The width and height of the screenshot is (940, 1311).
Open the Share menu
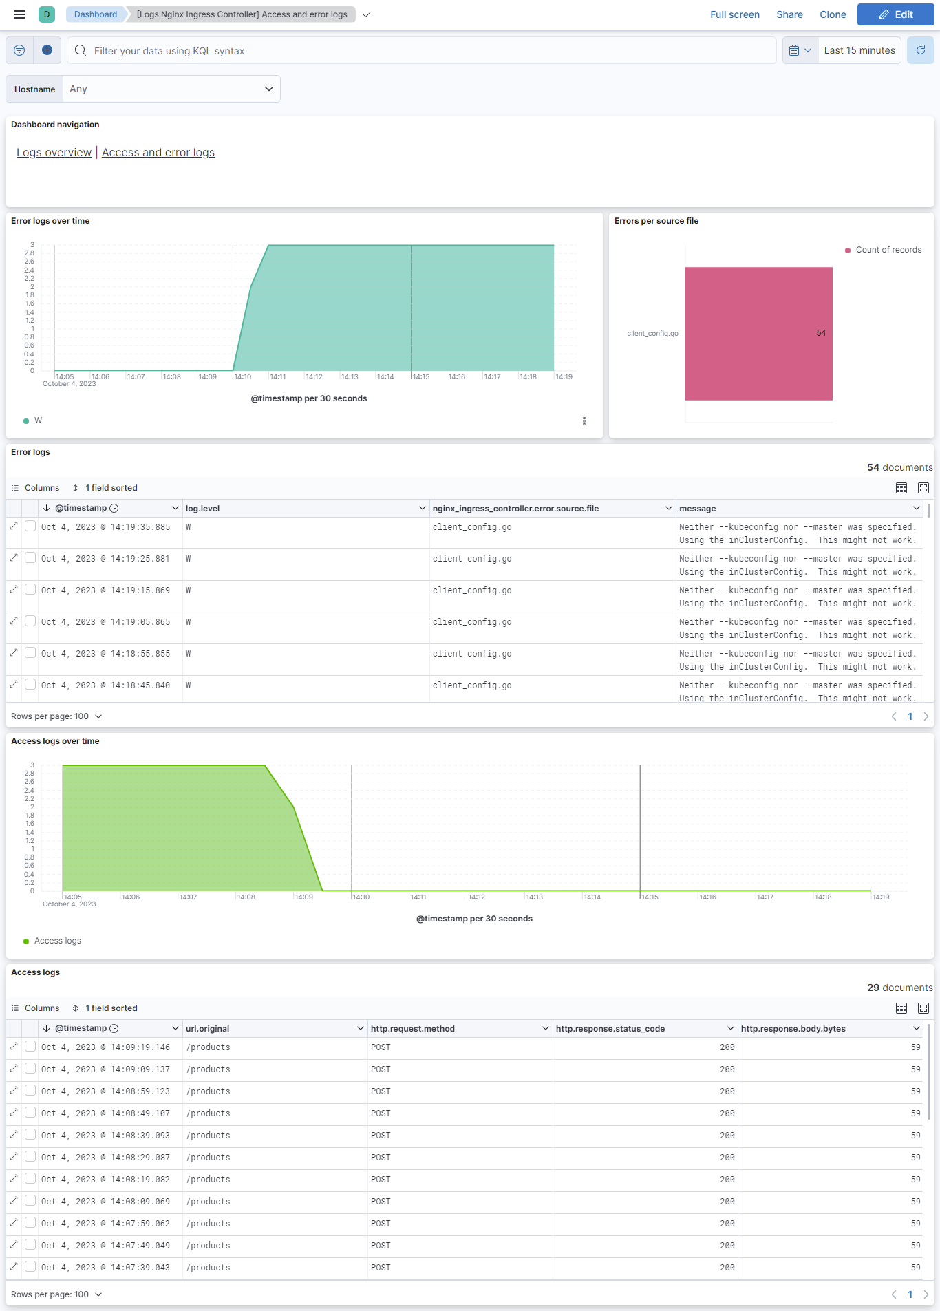[x=789, y=14]
